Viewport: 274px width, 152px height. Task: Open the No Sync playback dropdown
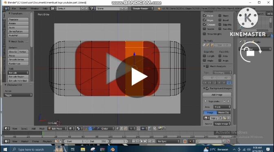[168, 141]
